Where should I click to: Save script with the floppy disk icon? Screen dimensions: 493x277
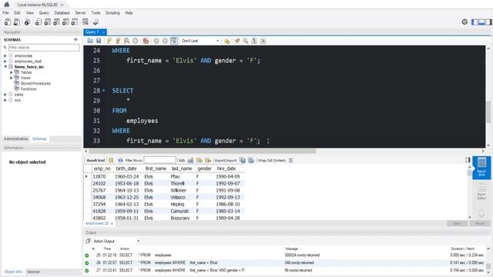point(99,41)
